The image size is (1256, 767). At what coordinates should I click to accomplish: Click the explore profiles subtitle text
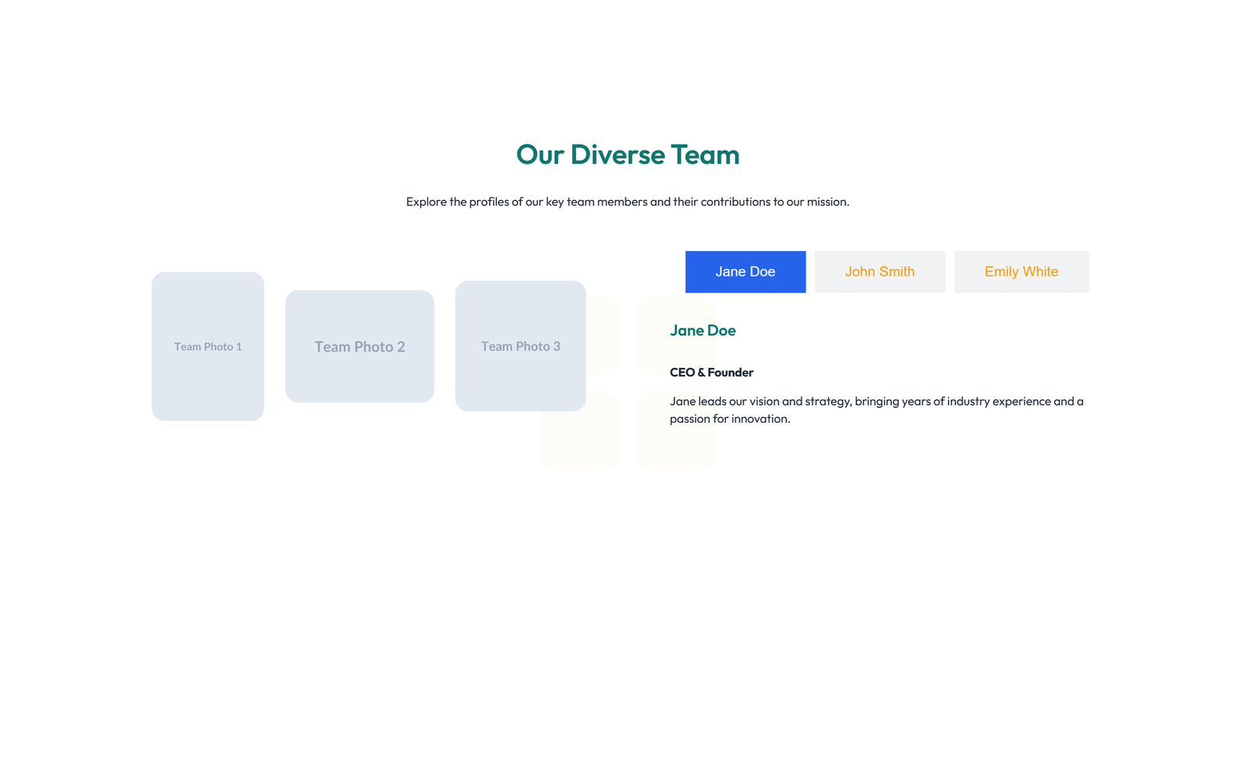coord(627,202)
